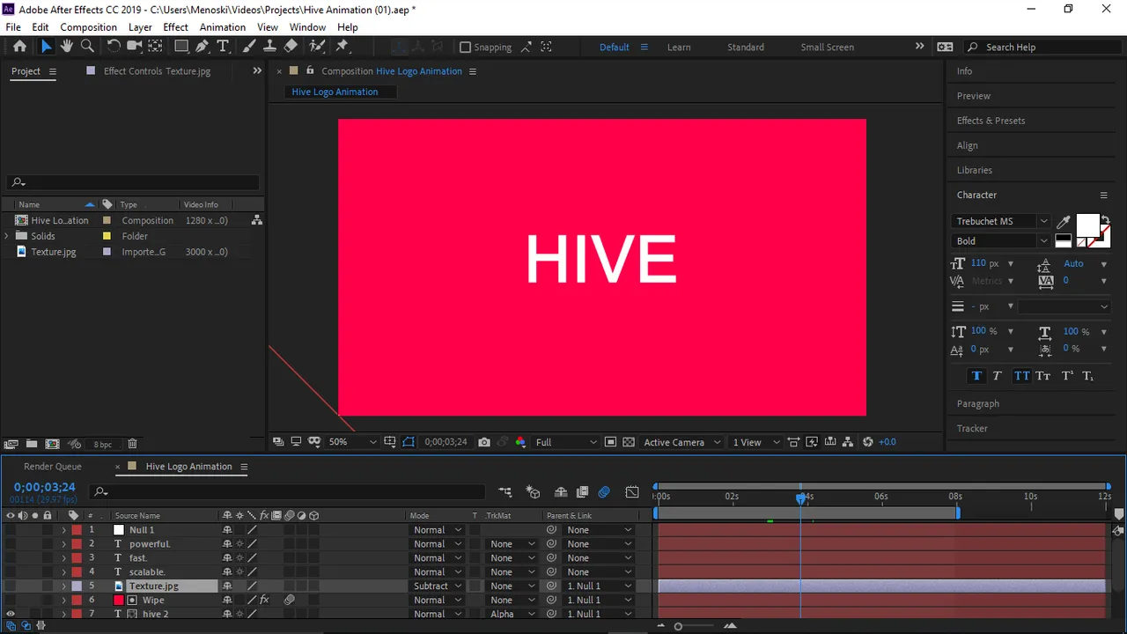Switch to the Learn workspace
The height and width of the screenshot is (634, 1127).
tap(679, 48)
